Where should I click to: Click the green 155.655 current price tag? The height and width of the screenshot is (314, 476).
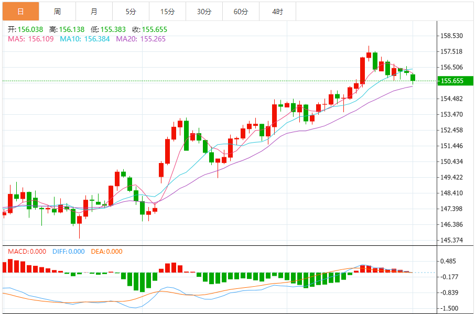(455, 81)
